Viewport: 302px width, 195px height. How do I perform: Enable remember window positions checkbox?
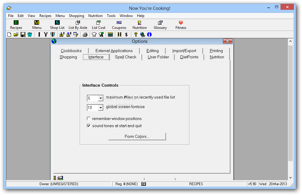tap(89, 118)
